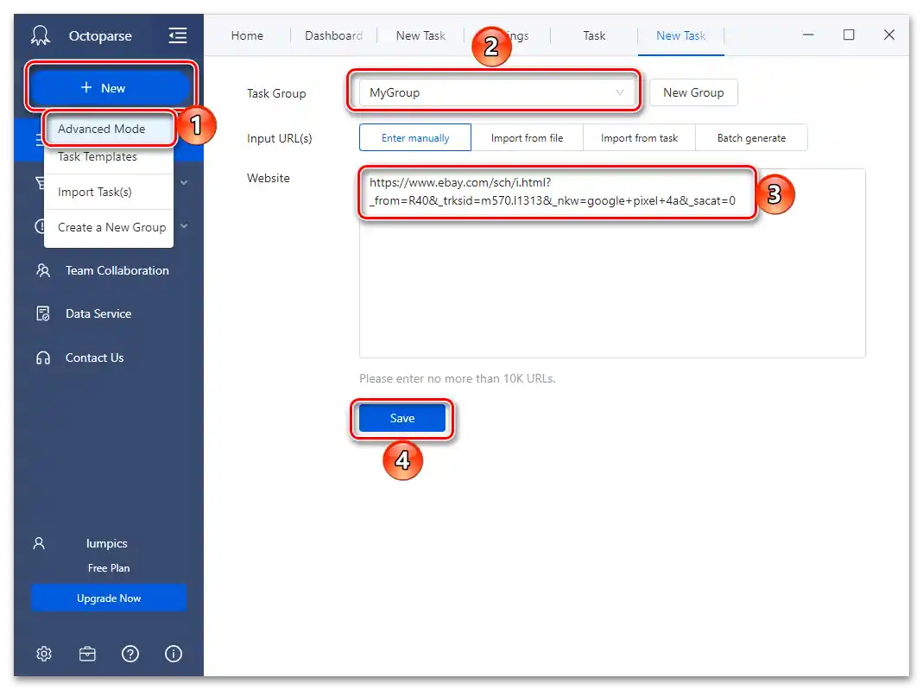
Task: Select Import Task(s) option
Action: click(x=95, y=192)
